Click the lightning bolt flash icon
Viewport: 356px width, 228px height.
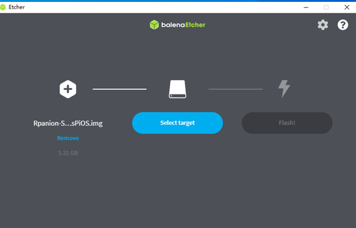pyautogui.click(x=285, y=89)
